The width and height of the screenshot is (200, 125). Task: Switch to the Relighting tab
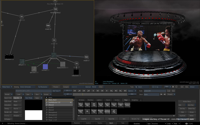[x=135, y=100]
